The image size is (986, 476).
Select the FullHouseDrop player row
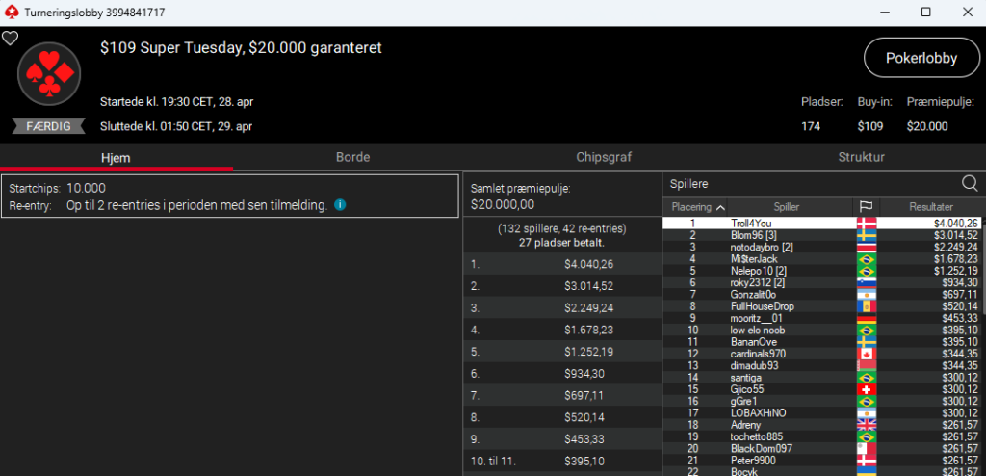pos(762,306)
